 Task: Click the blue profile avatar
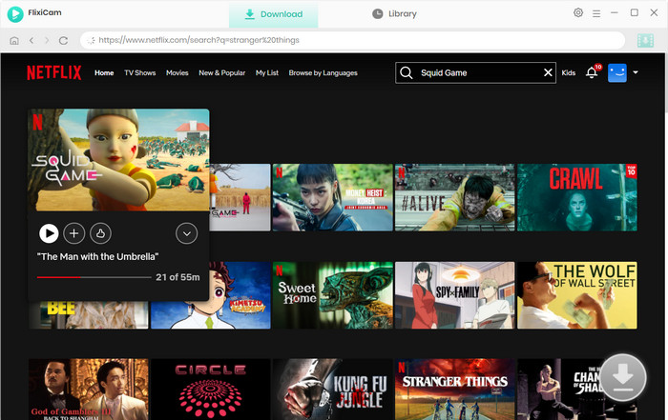click(616, 72)
